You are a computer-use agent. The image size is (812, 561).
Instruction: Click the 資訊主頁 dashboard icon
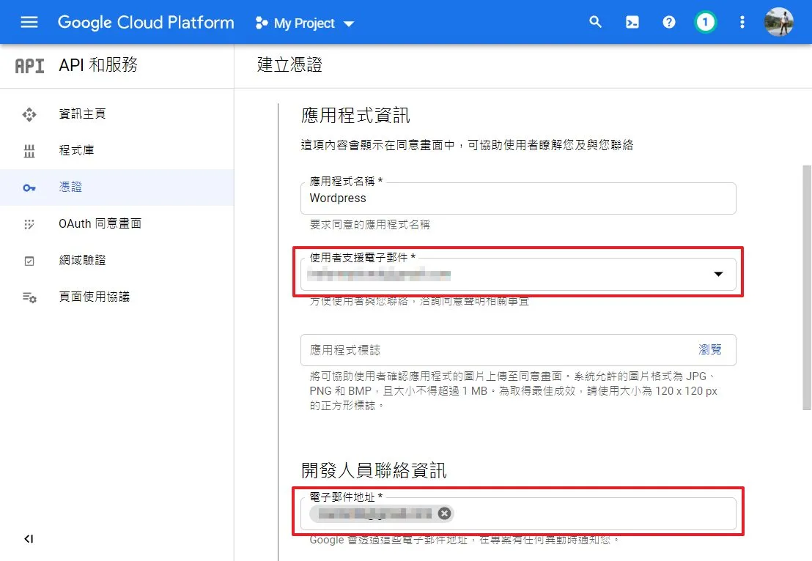[29, 114]
